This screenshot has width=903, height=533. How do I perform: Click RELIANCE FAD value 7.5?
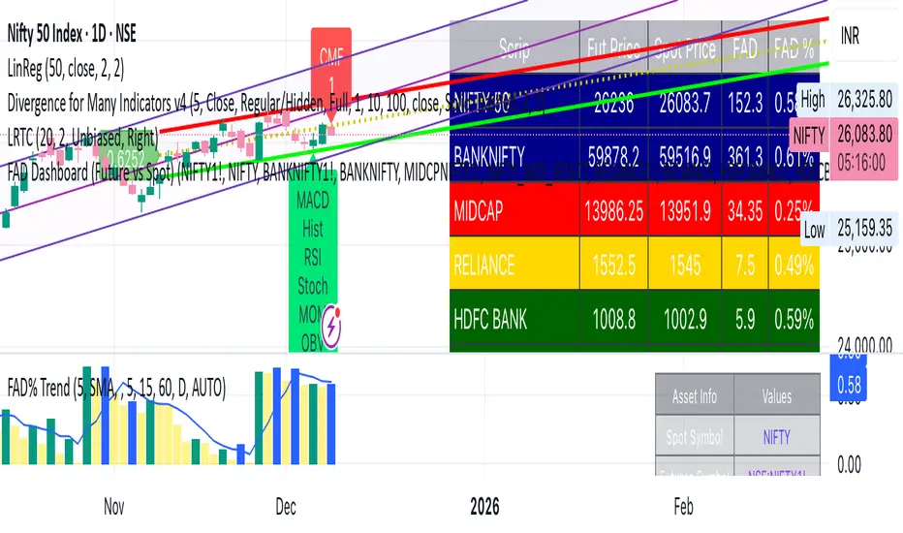coord(745,265)
